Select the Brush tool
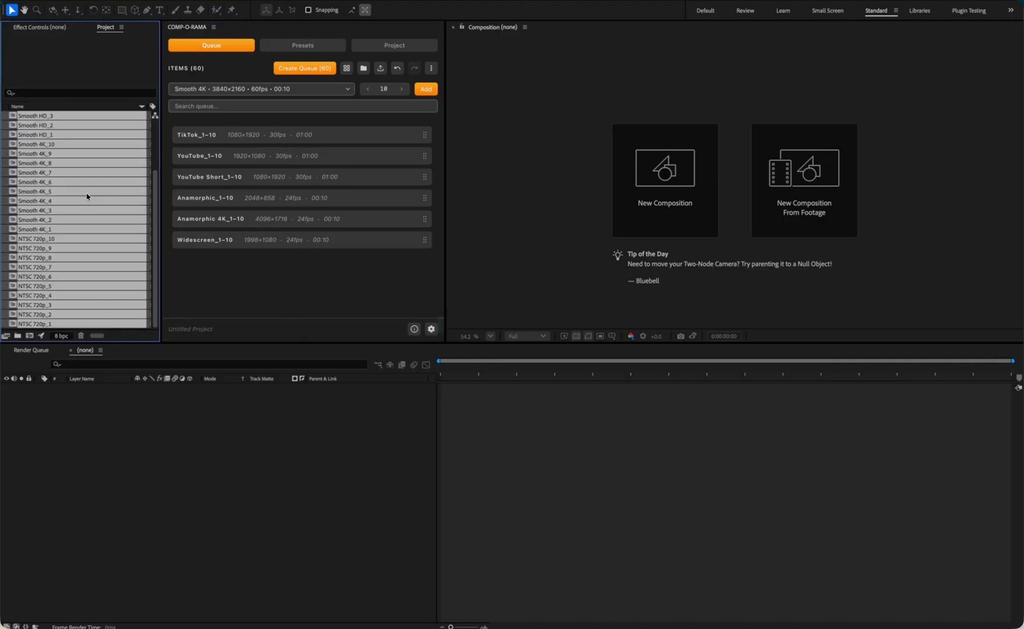 click(175, 10)
